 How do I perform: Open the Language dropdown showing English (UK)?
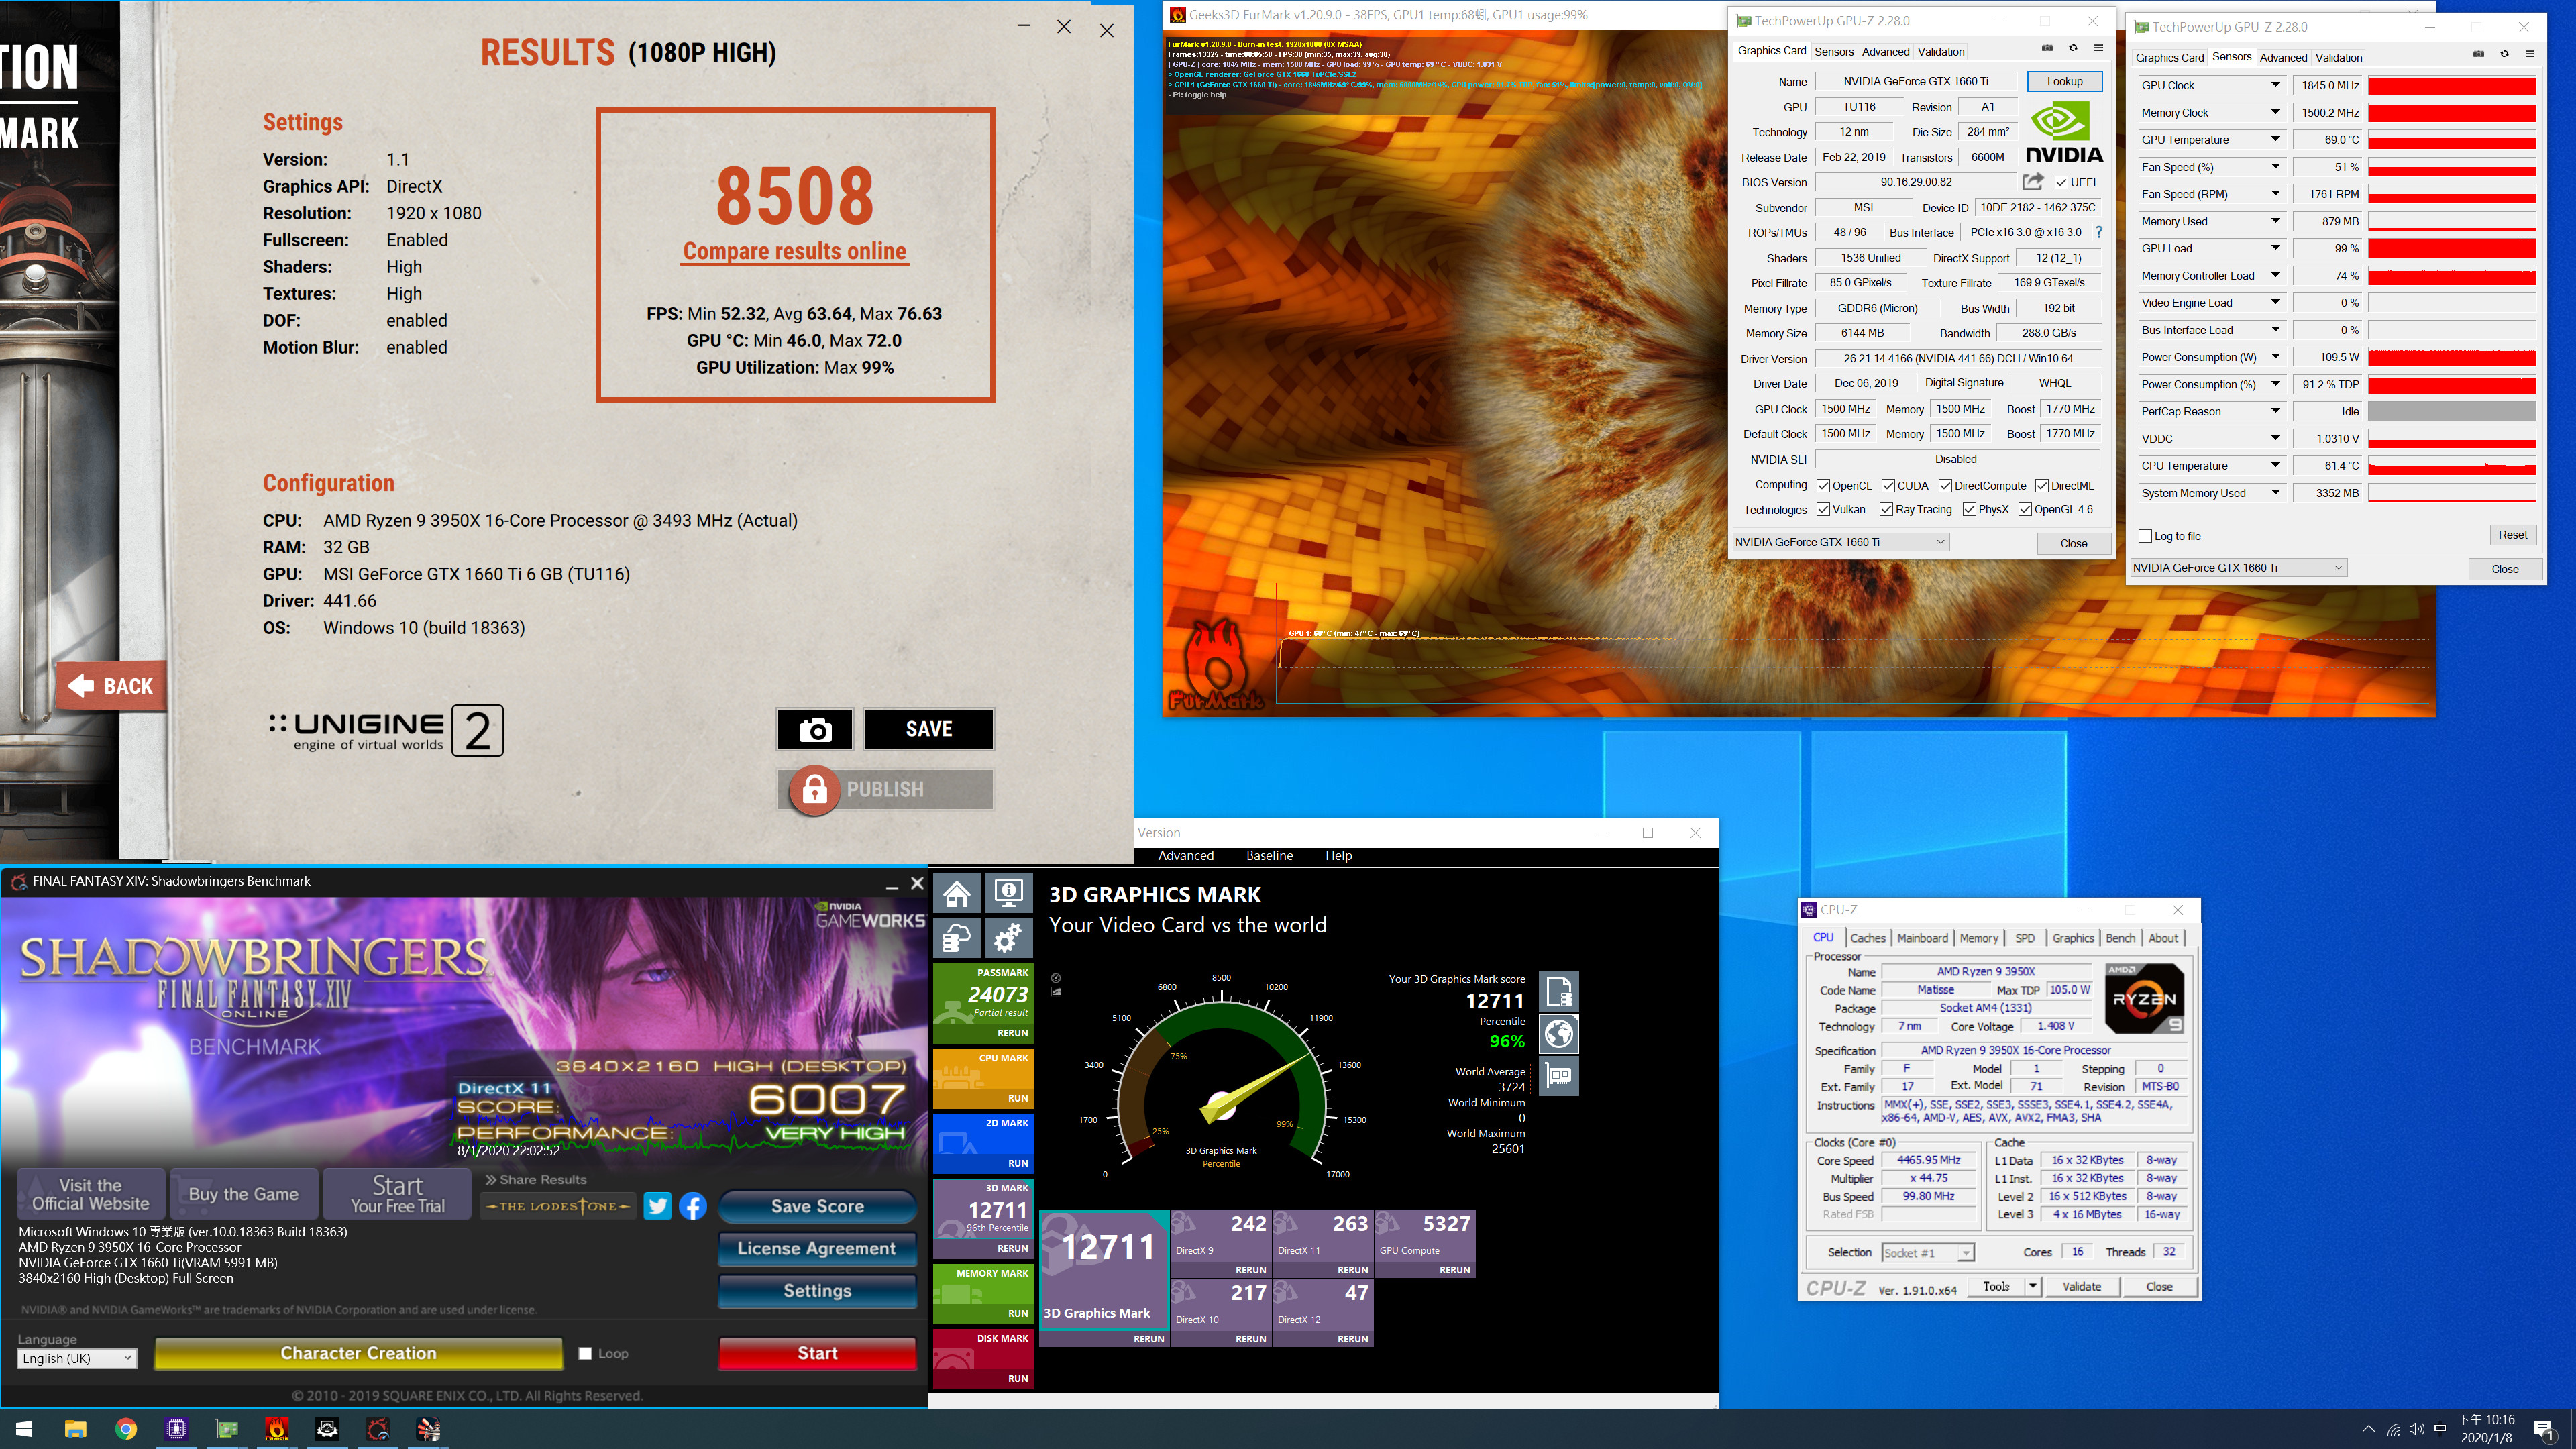point(76,1359)
